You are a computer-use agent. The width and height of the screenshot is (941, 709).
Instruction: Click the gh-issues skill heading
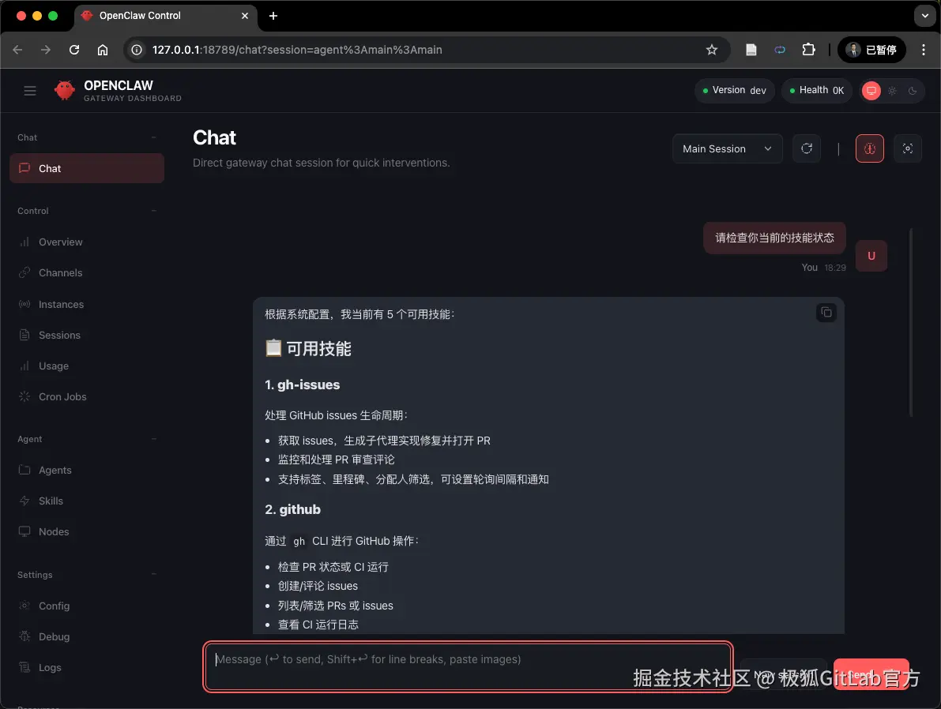click(x=303, y=385)
